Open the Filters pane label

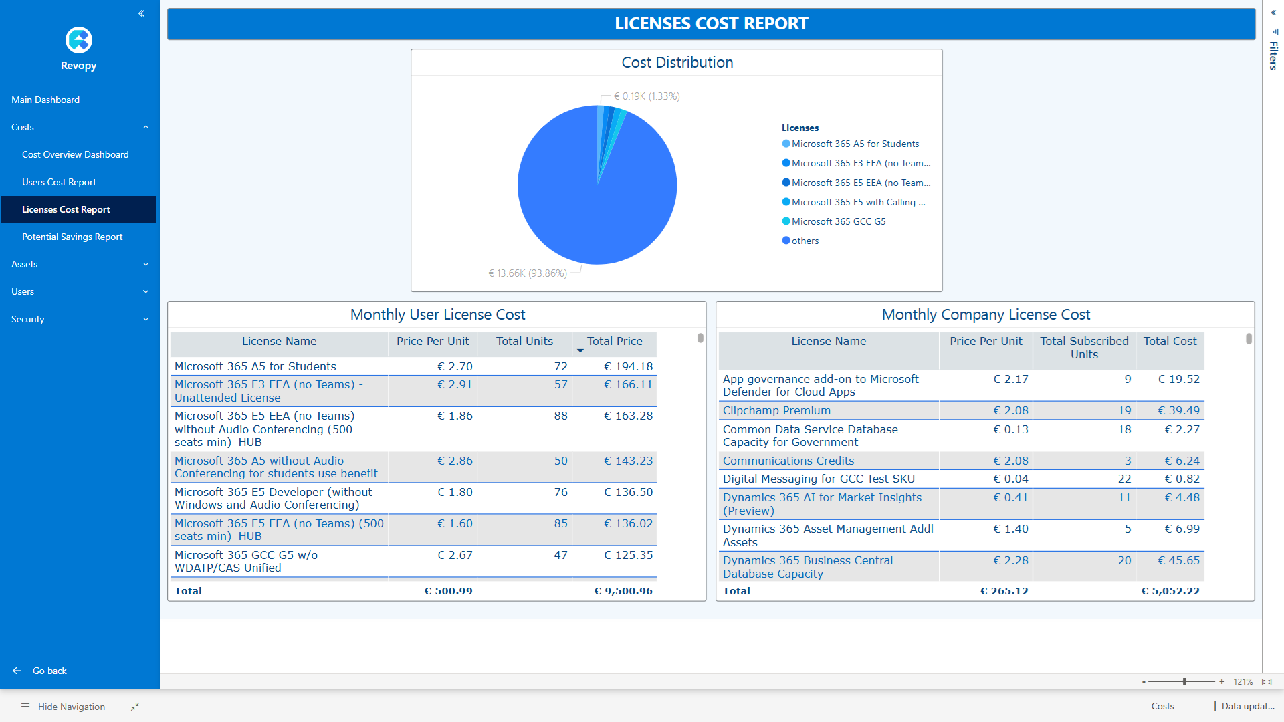click(1273, 55)
